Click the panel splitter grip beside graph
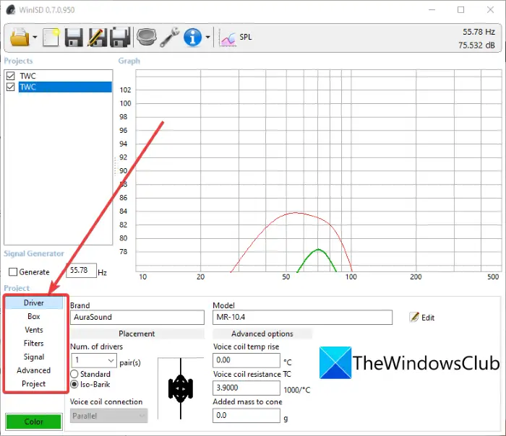This screenshot has width=506, height=436. (x=115, y=166)
